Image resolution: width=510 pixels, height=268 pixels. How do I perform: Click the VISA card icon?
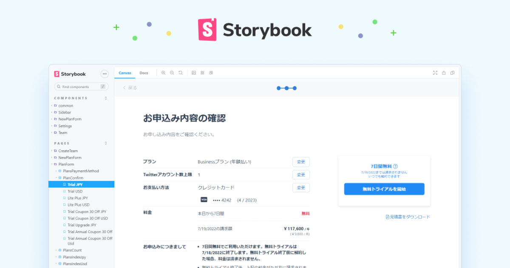coord(204,200)
